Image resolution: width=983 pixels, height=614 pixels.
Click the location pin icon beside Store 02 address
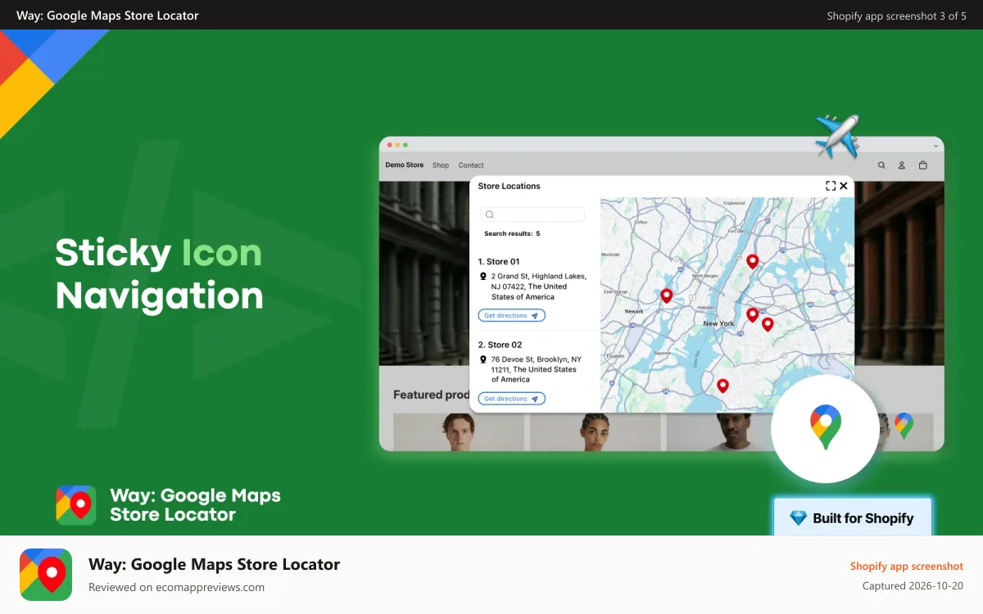tap(483, 359)
